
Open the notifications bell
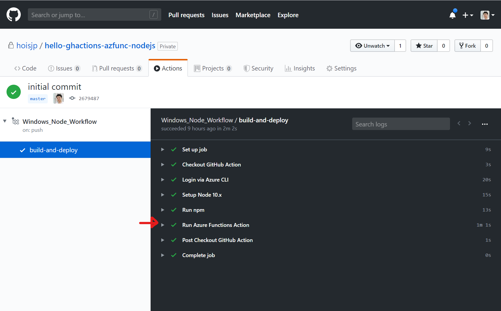pos(453,15)
